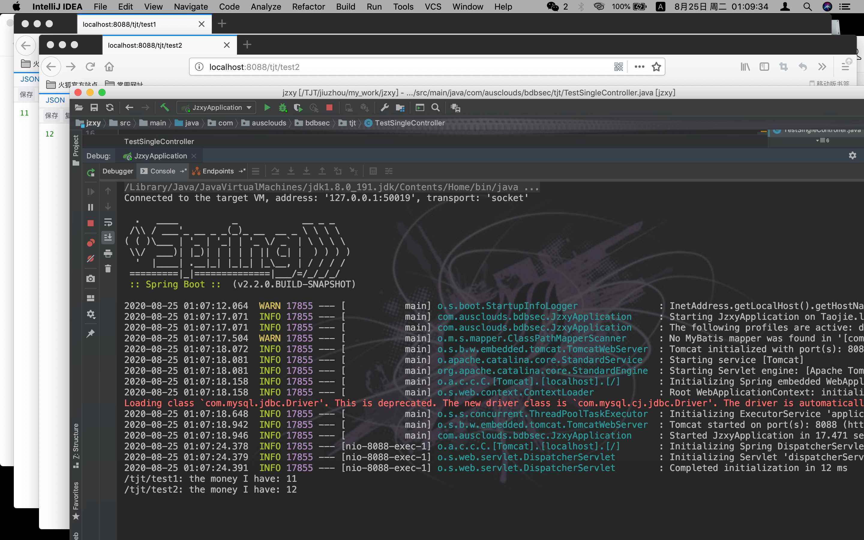864x540 pixels.
Task: Run JzxyApplication with the green play button
Action: pos(267,107)
